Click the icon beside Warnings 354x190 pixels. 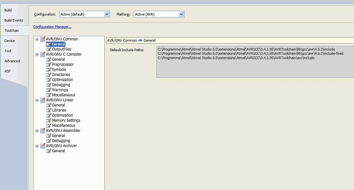pos(48,90)
